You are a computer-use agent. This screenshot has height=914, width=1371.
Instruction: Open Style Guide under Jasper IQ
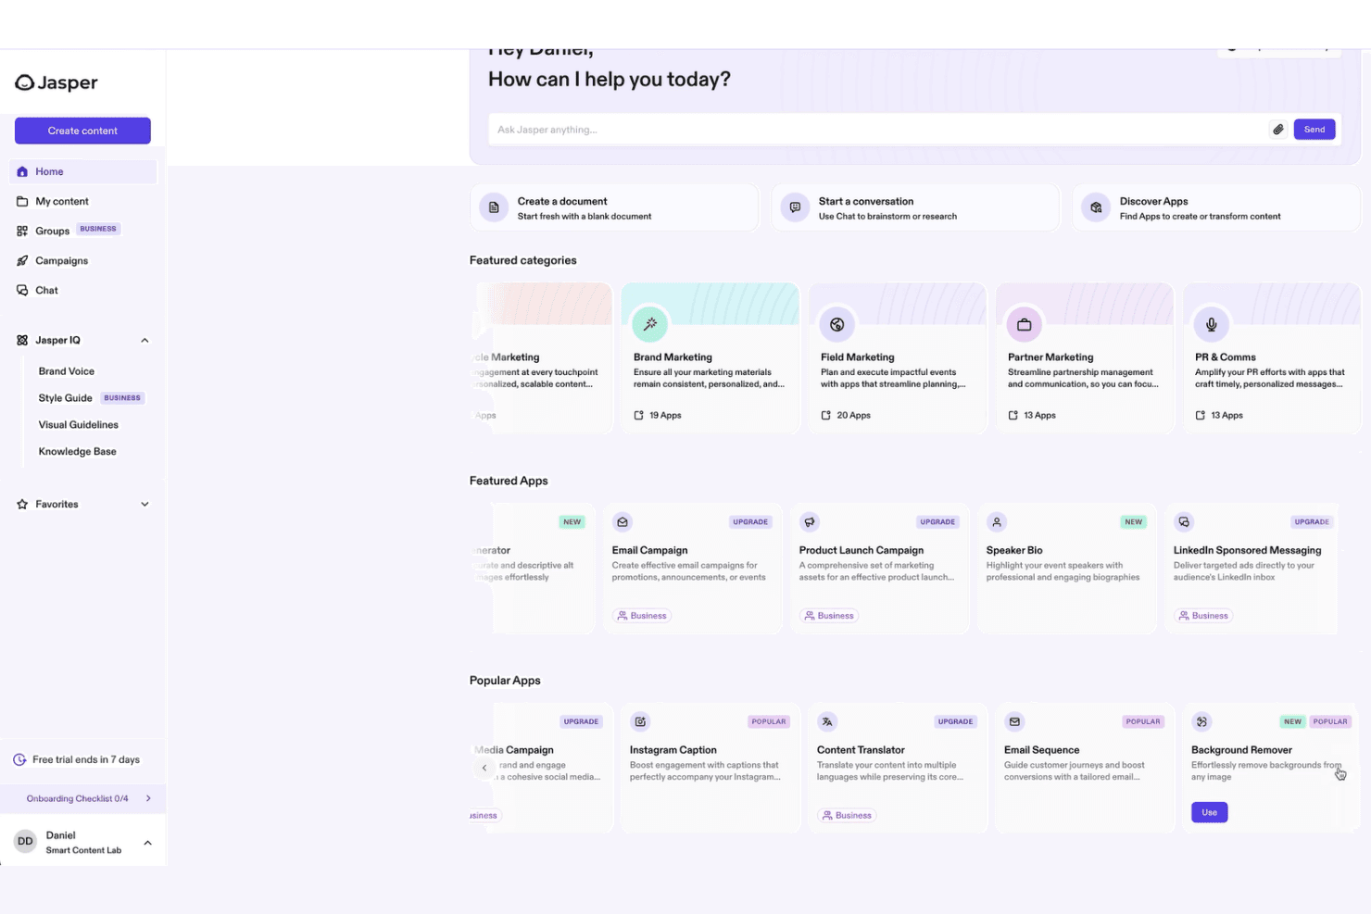click(x=65, y=398)
